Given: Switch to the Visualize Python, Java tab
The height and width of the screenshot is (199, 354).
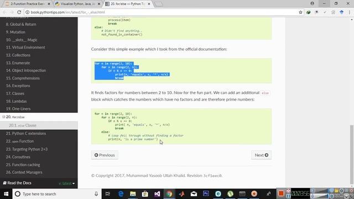Looking at the screenshot, I should (77, 4).
